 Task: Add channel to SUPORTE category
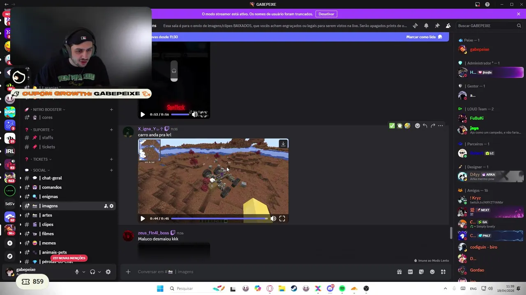(111, 130)
